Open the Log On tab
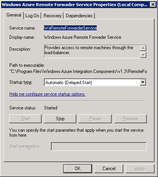Image resolution: width=158 pixels, height=177 pixels. click(x=32, y=16)
